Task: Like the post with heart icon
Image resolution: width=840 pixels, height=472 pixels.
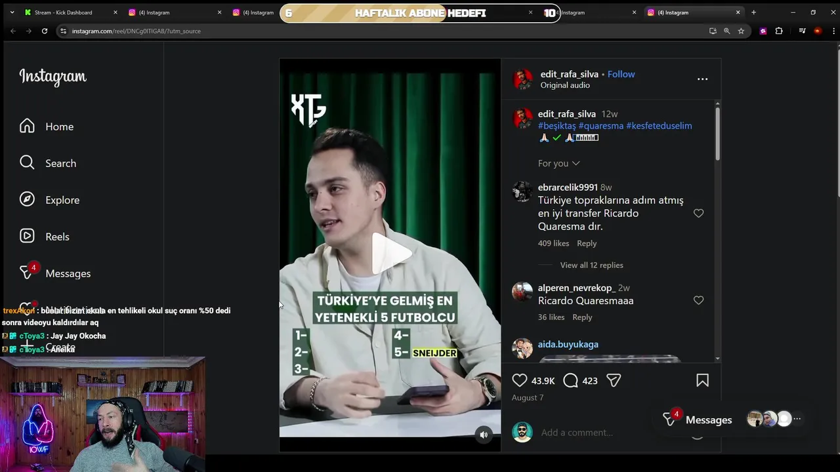Action: tap(519, 380)
